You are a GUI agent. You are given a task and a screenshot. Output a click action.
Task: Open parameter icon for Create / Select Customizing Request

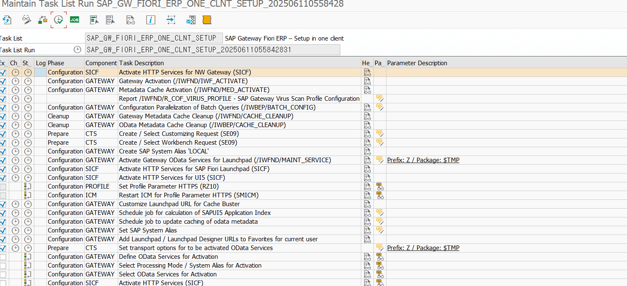(380, 134)
